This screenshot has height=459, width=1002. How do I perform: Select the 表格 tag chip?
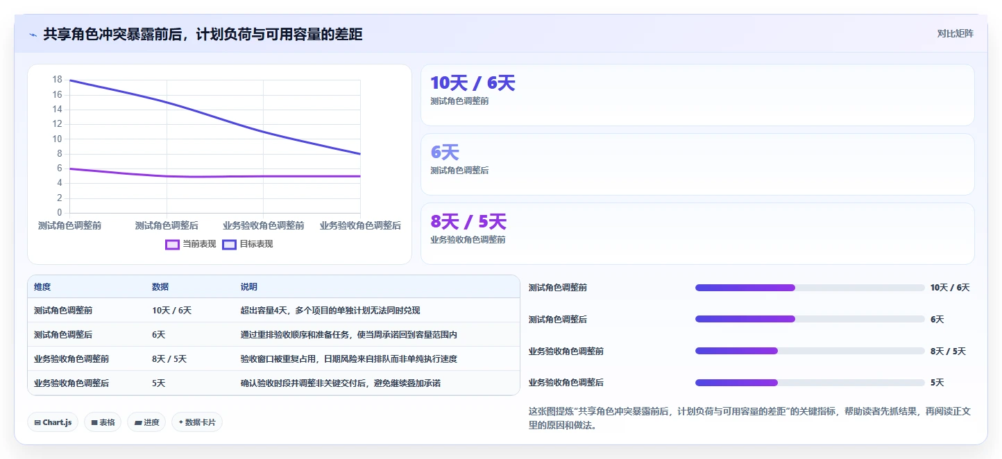pyautogui.click(x=103, y=422)
